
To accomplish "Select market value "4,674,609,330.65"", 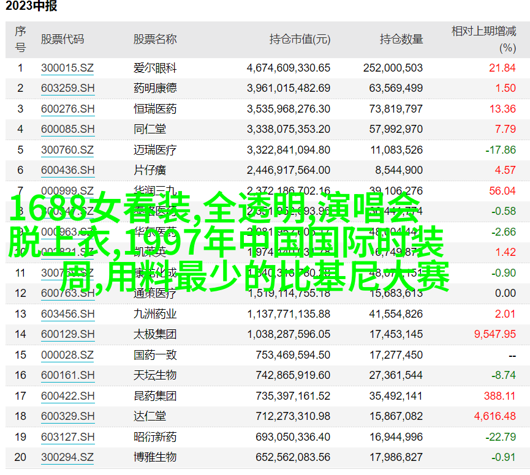I will tap(289, 68).
